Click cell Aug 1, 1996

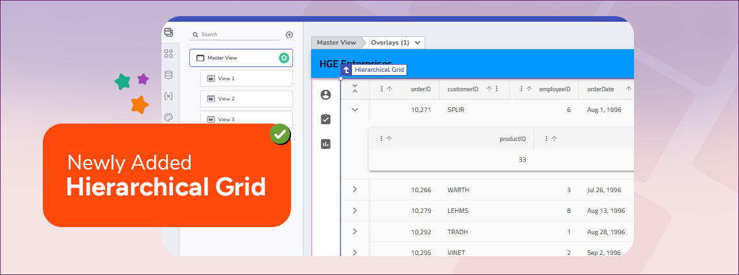(604, 110)
